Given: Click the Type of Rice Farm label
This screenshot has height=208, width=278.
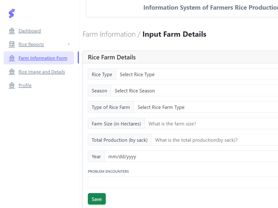Looking at the screenshot, I should point(111,107).
